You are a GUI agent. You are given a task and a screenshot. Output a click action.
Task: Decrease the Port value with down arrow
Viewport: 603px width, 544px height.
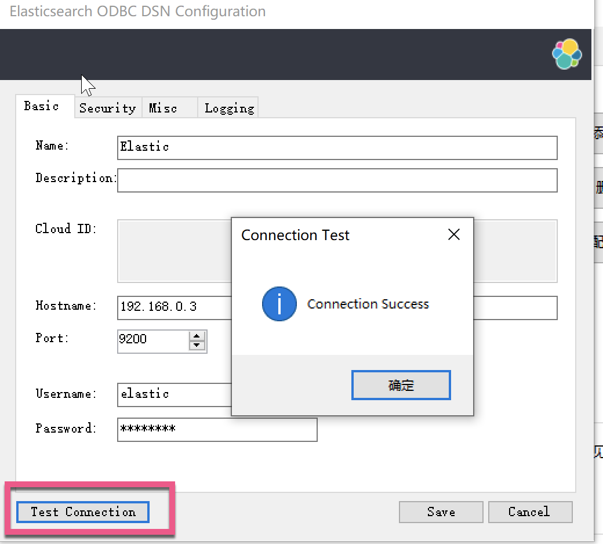tap(197, 346)
